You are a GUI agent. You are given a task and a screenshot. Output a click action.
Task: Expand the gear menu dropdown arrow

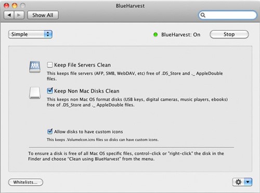click(248, 182)
